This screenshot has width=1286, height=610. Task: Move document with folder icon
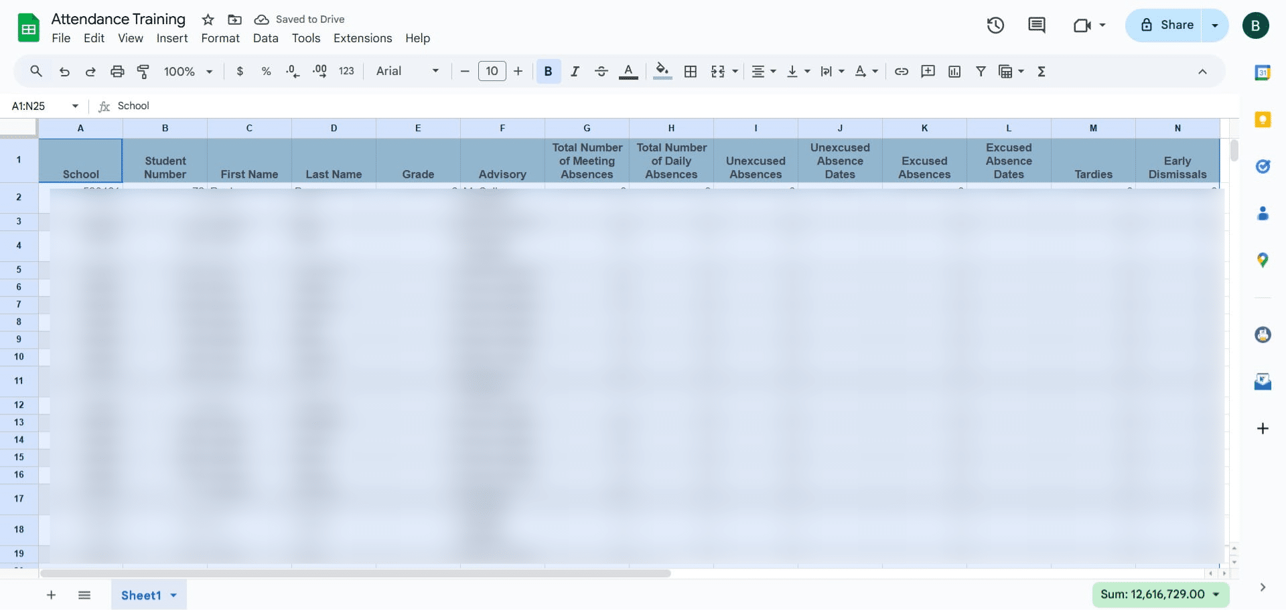point(234,19)
